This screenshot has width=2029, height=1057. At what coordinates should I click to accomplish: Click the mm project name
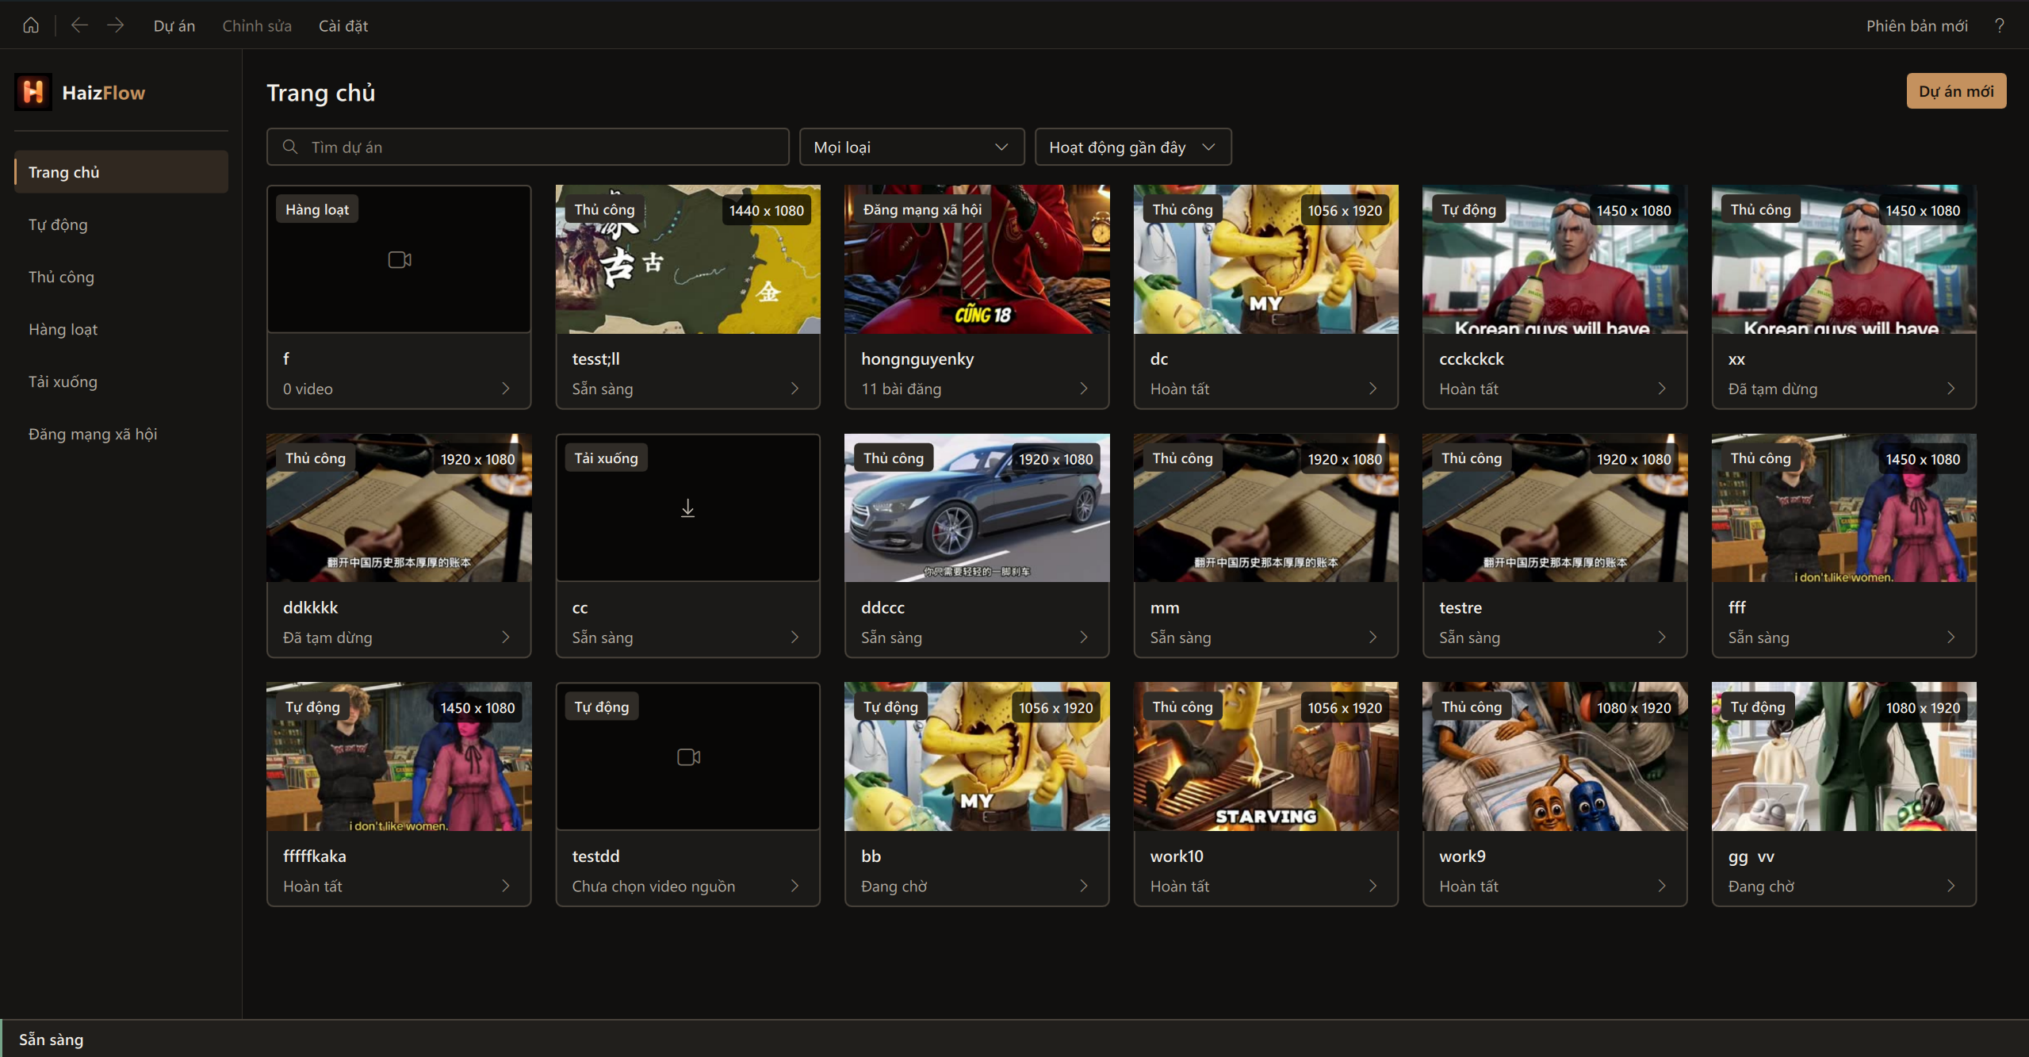click(x=1165, y=608)
